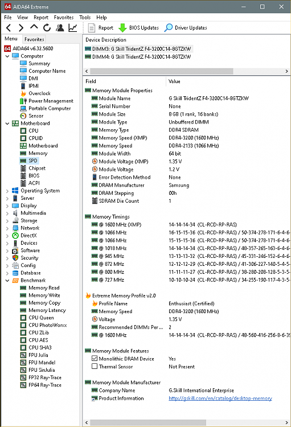Click bottom horizontal scrollbar of details pane
The width and height of the screenshot is (291, 427).
coord(148,422)
